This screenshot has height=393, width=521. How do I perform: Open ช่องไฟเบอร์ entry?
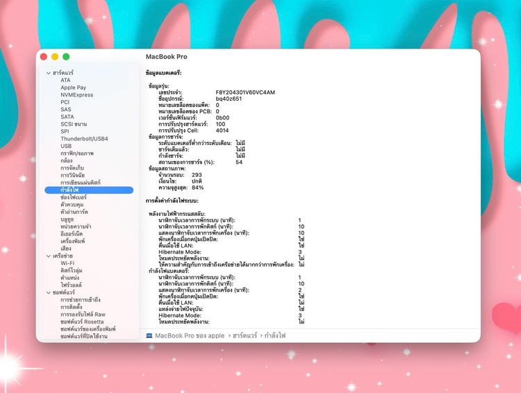tap(74, 197)
